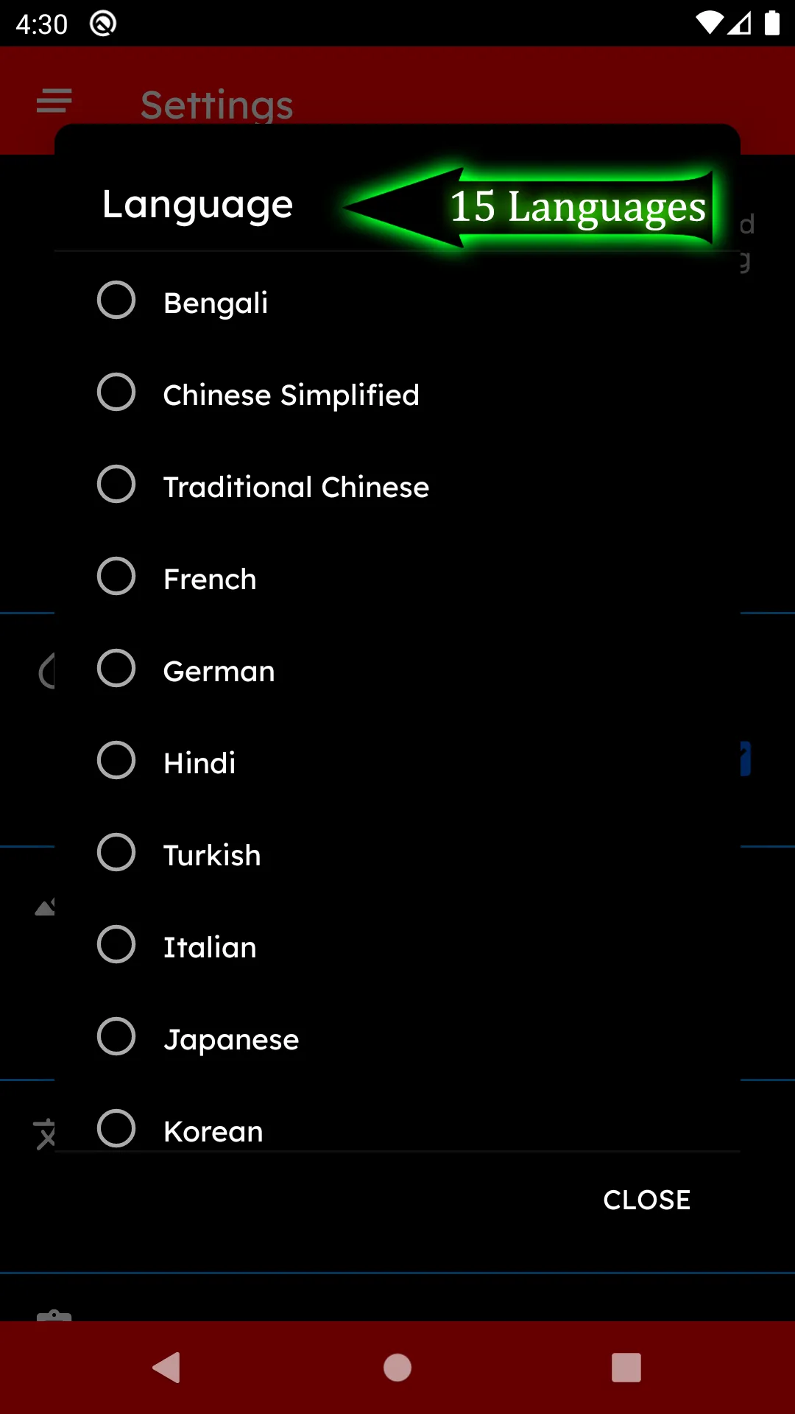Tap the Japanese language label
795x1414 pixels.
pos(231,1040)
